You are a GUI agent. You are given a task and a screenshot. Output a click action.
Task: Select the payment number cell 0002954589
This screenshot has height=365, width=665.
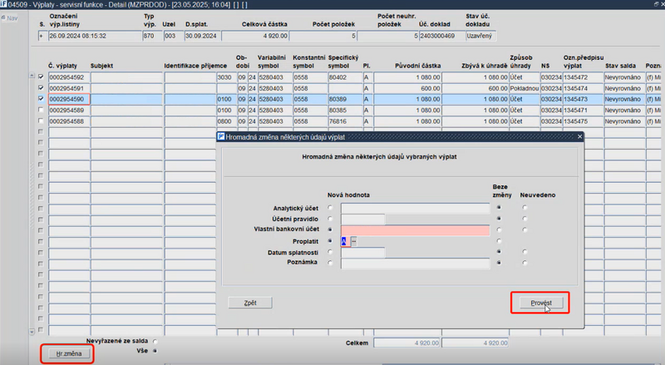(x=69, y=110)
